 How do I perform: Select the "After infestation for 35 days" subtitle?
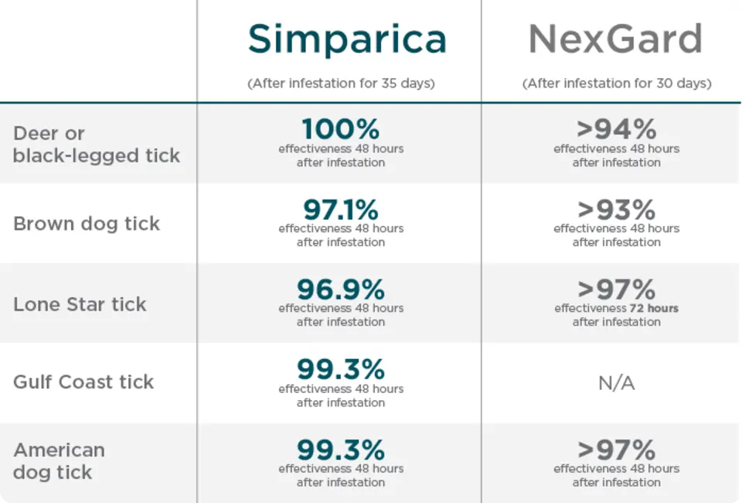341,84
